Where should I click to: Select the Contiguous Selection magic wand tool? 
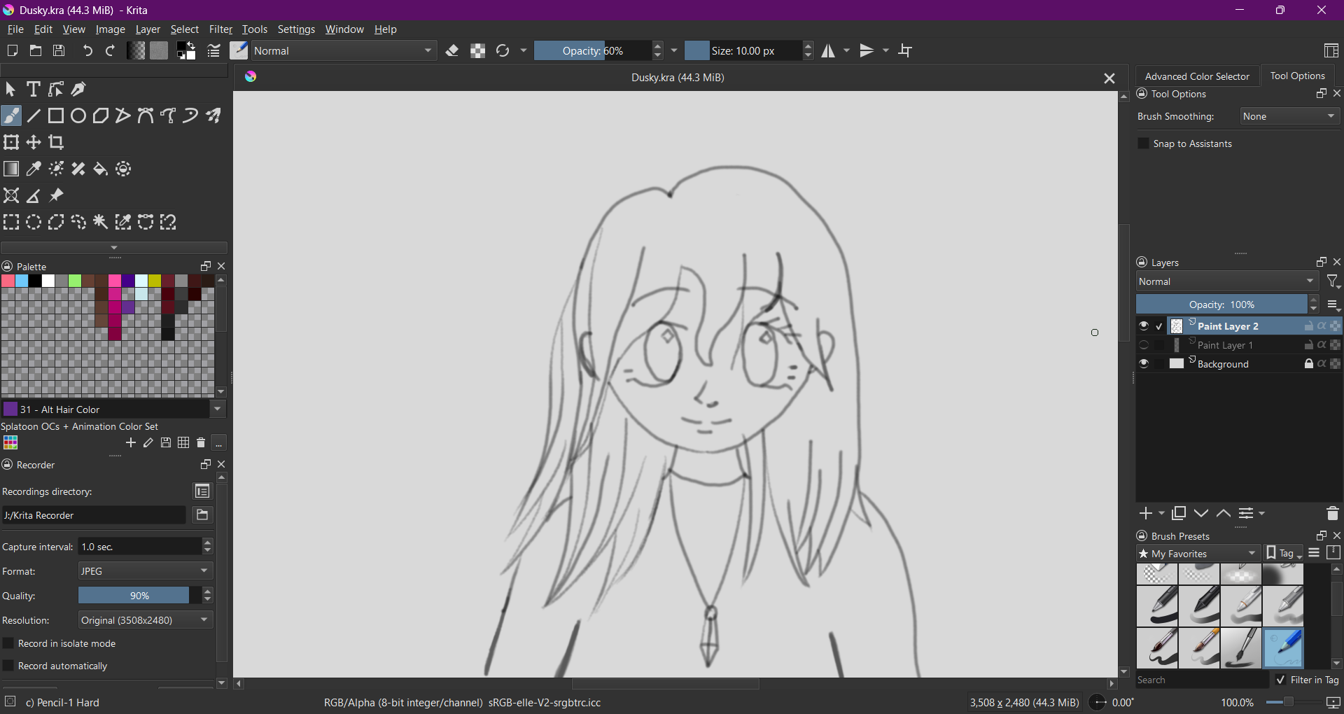pyautogui.click(x=101, y=222)
